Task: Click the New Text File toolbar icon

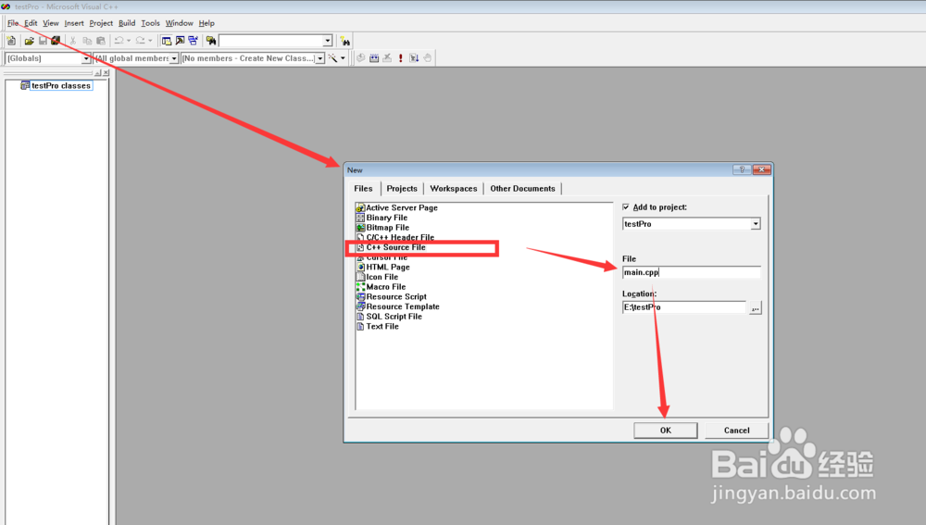Action: pyautogui.click(x=11, y=41)
